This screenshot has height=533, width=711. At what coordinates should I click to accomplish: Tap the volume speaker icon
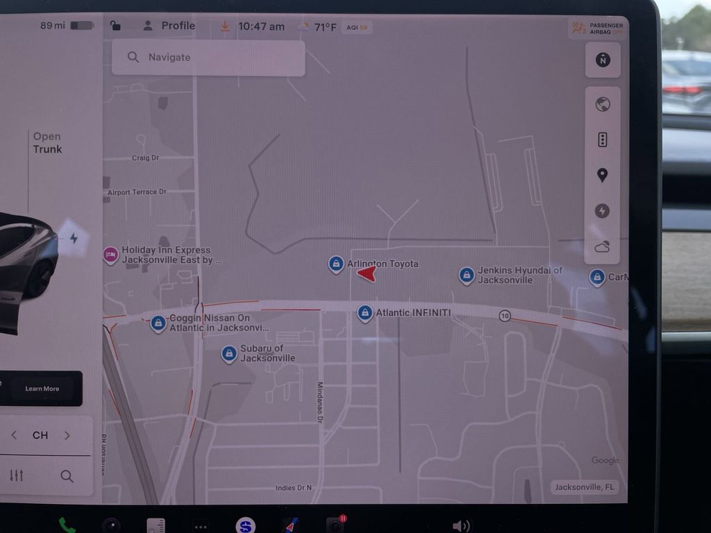[460, 525]
